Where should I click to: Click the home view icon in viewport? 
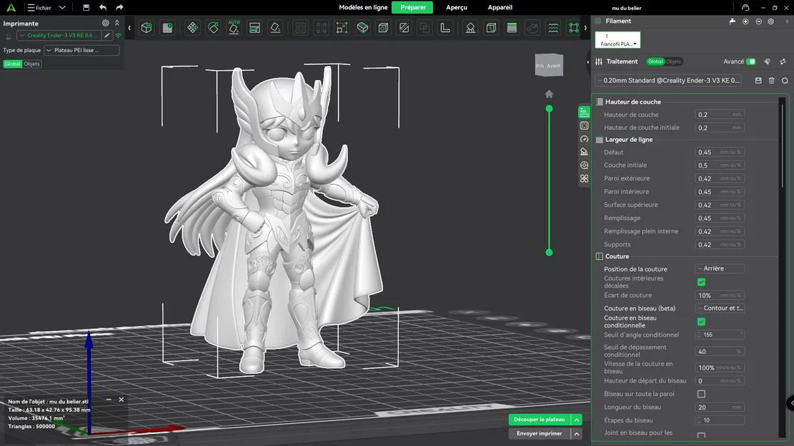click(x=549, y=94)
